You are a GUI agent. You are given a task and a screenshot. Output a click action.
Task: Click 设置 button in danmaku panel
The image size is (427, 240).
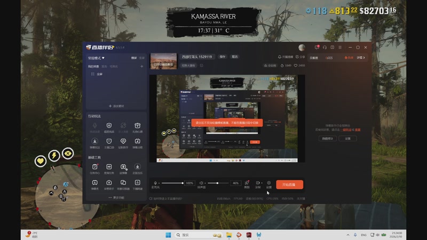click(348, 139)
